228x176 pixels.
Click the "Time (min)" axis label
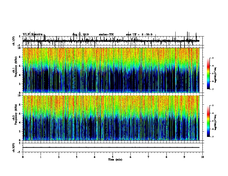pyautogui.click(x=115, y=160)
